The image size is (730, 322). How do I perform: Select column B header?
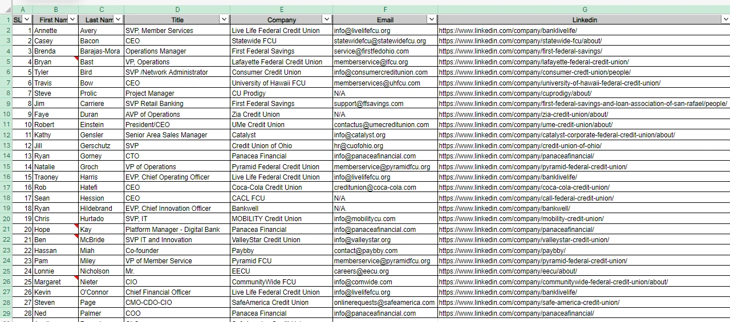click(55, 10)
